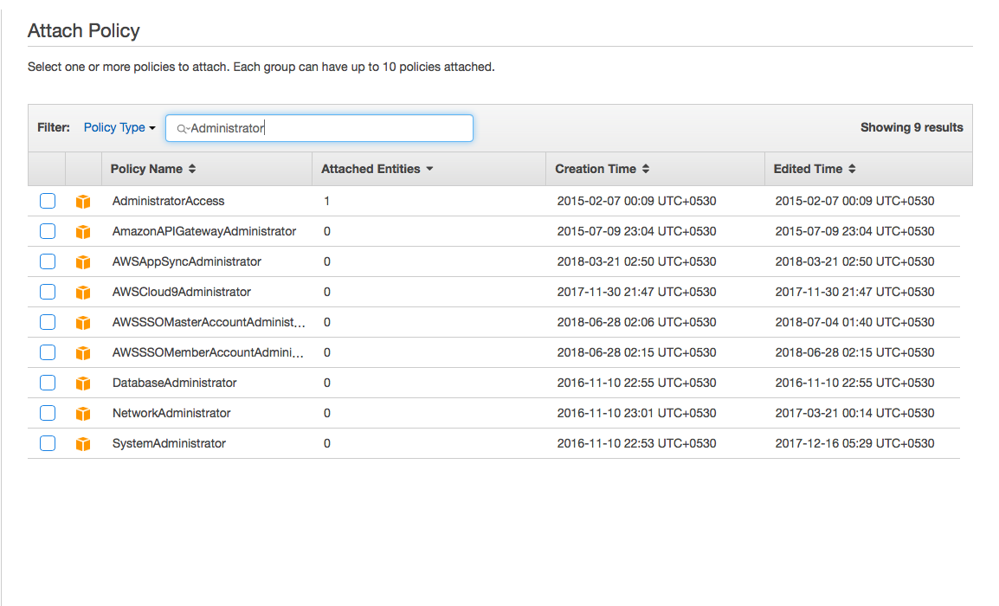Select the AWSSSOMemberAccountAdmini... checkbox
This screenshot has width=999, height=606.
(x=48, y=352)
